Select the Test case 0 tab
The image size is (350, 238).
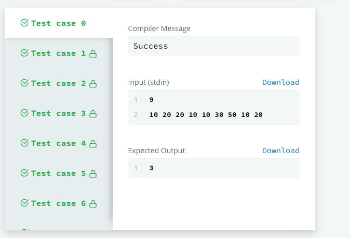58,23
